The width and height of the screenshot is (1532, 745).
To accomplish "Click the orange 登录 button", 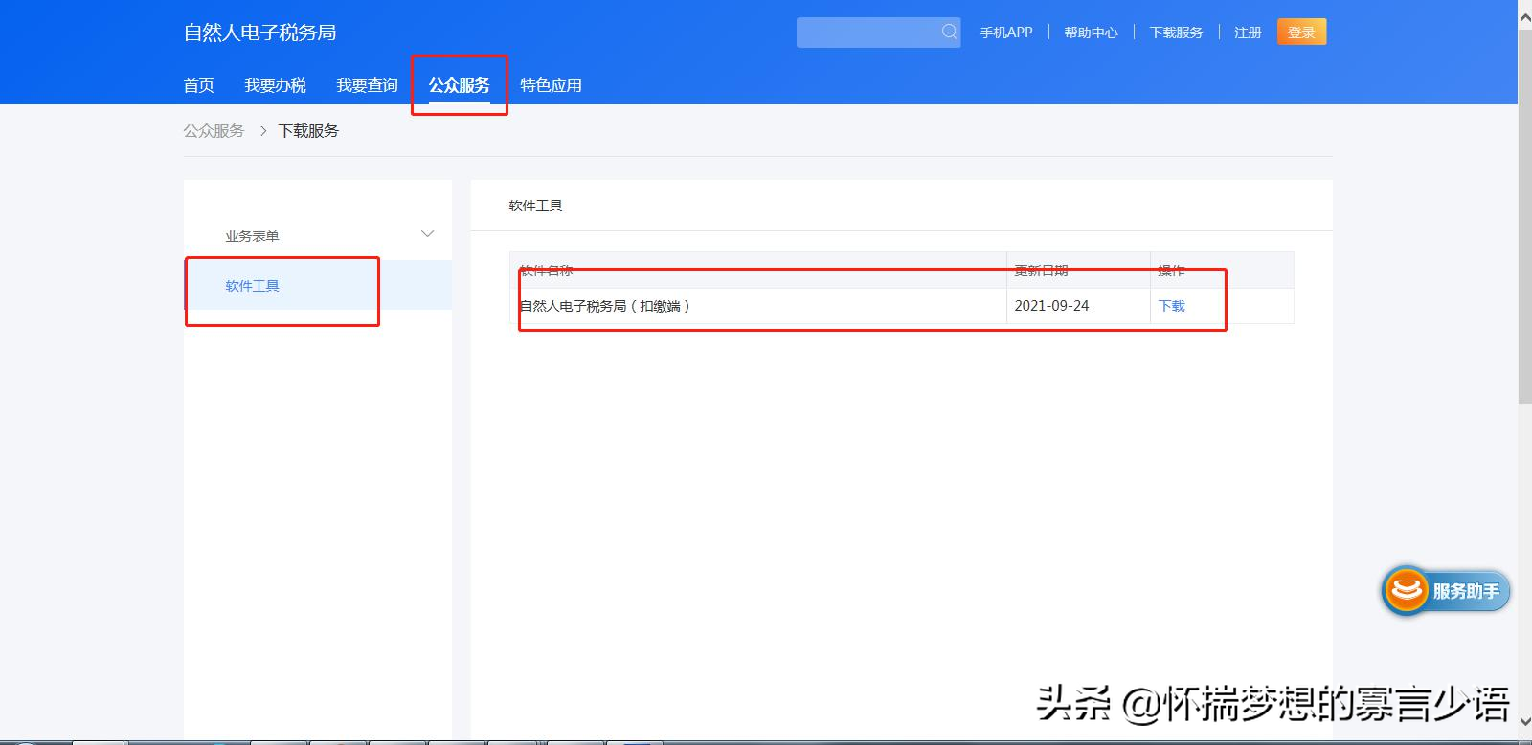I will click(1301, 32).
